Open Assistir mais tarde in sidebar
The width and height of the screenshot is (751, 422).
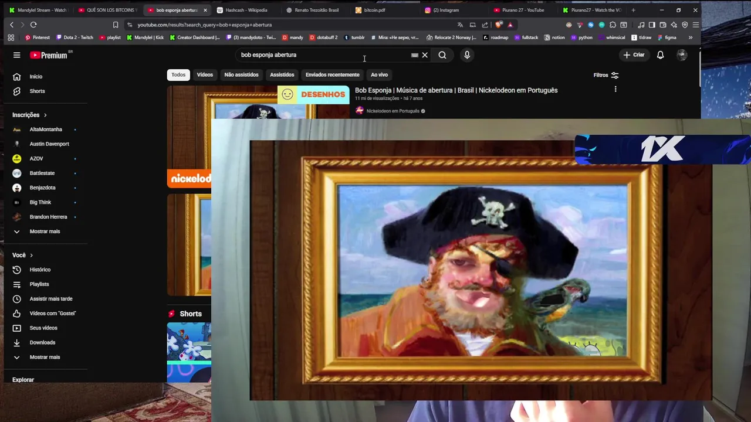(x=51, y=299)
